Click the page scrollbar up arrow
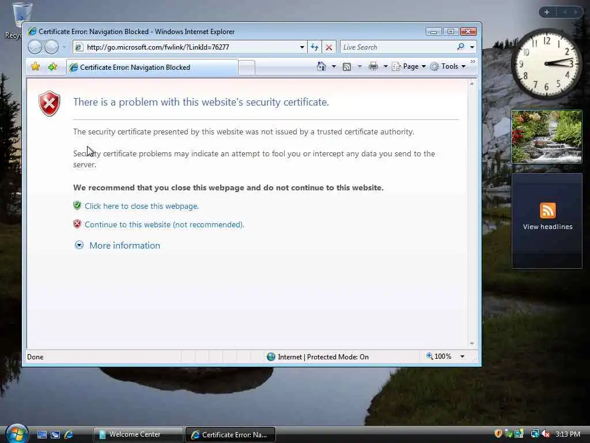The image size is (590, 443). tap(472, 84)
